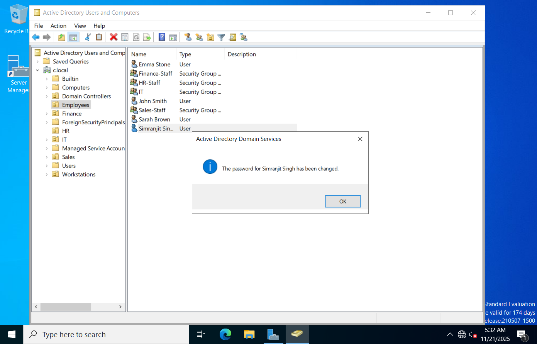Open File Explorer from the taskbar
Viewport: 537px width, 344px height.
click(x=249, y=334)
